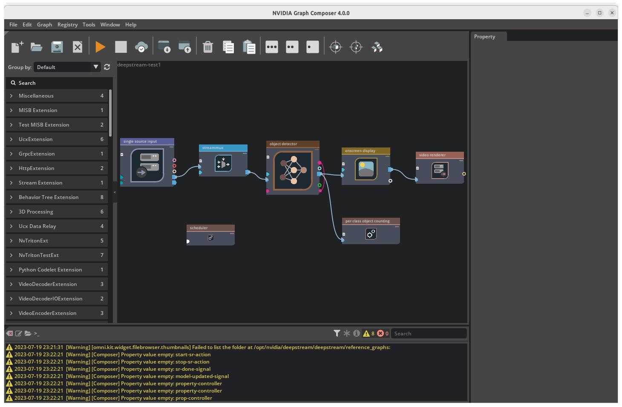The height and width of the screenshot is (407, 622).
Task: Copy selection with copy documents icon
Action: pyautogui.click(x=228, y=47)
